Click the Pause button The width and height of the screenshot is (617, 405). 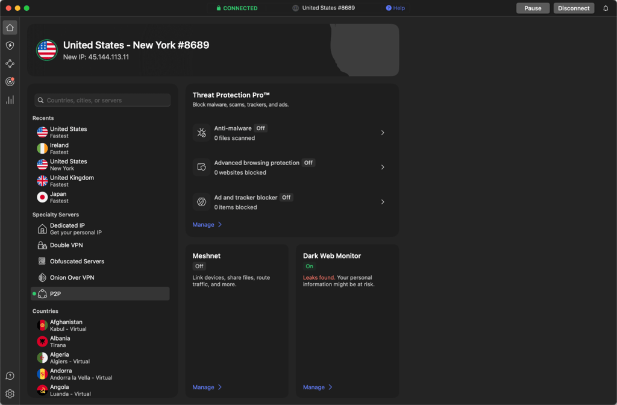click(x=533, y=8)
